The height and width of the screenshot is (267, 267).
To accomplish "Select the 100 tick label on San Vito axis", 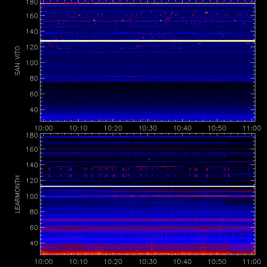I will [x=32, y=63].
